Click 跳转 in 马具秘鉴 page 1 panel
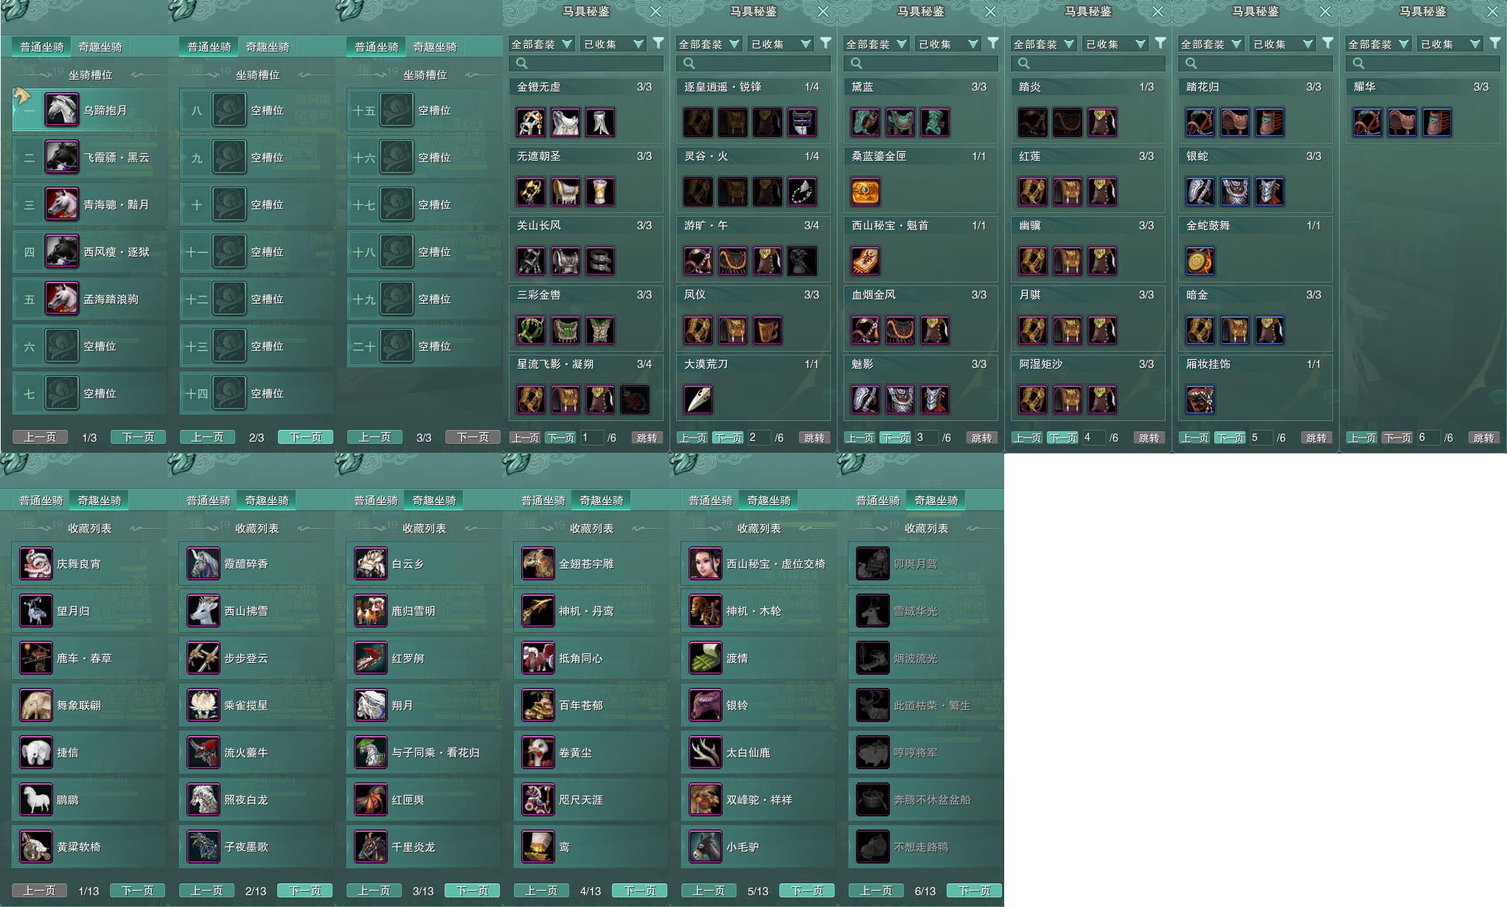The height and width of the screenshot is (907, 1507). 647,438
